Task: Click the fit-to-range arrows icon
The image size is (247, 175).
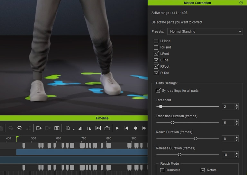Action: point(98,128)
